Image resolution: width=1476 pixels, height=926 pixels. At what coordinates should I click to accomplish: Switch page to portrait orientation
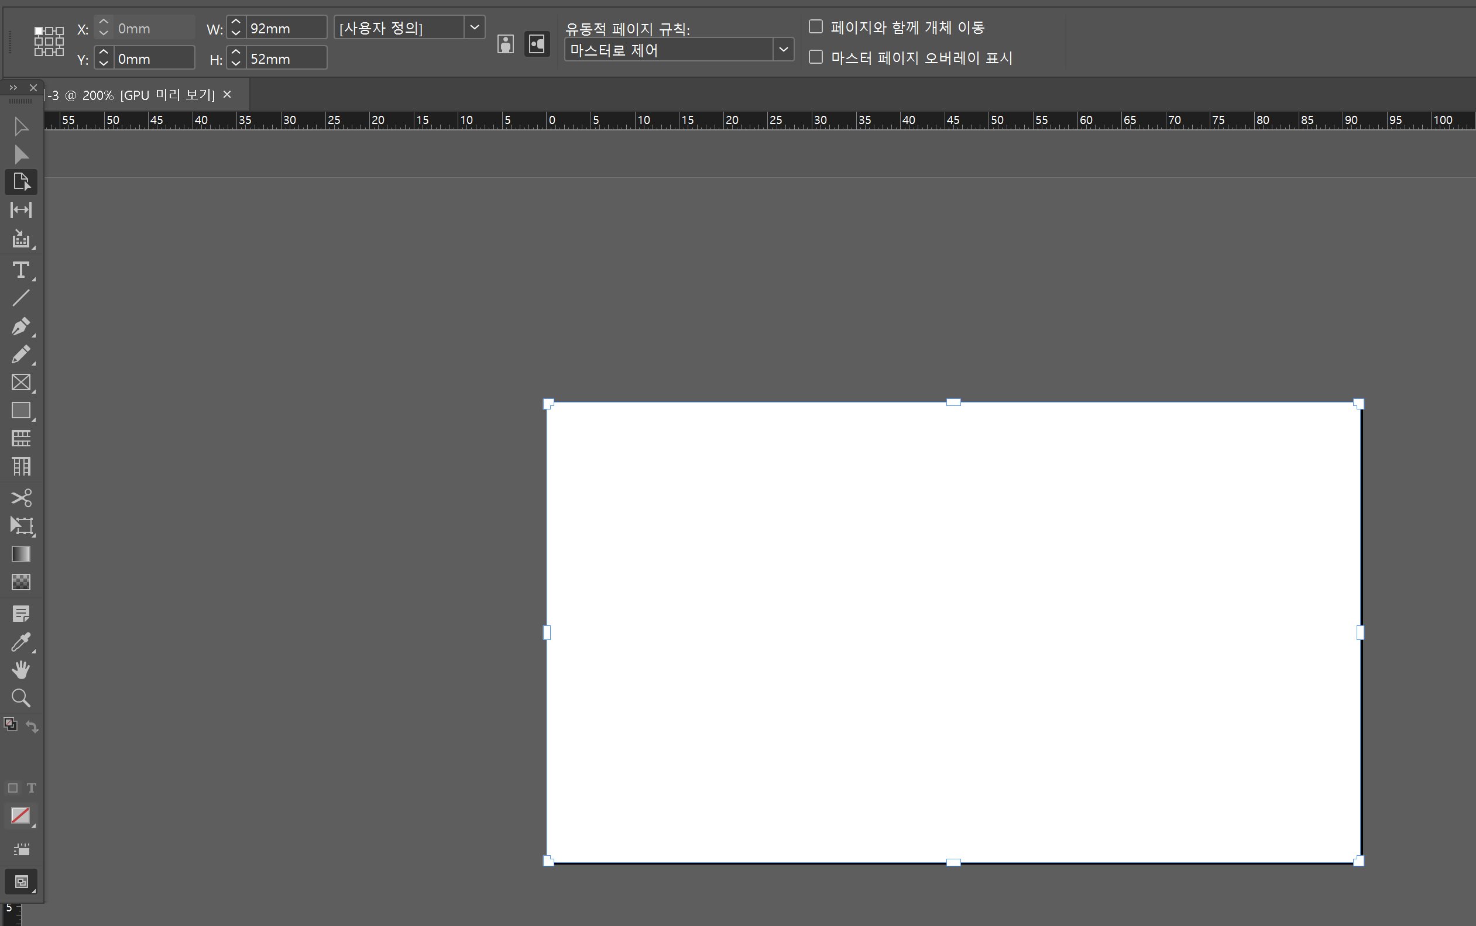(506, 44)
